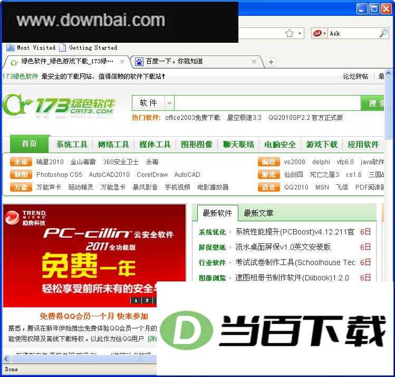Click the vertical scrollbar up arrow
Screen dimensions: 395x377
tap(388, 73)
